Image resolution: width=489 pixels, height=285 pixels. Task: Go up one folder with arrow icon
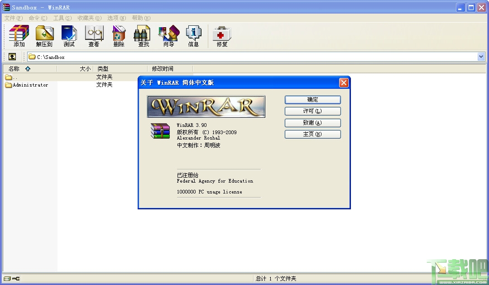[x=12, y=57]
